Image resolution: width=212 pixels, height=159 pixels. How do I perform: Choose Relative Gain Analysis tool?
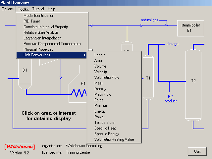pyautogui.click(x=41, y=32)
